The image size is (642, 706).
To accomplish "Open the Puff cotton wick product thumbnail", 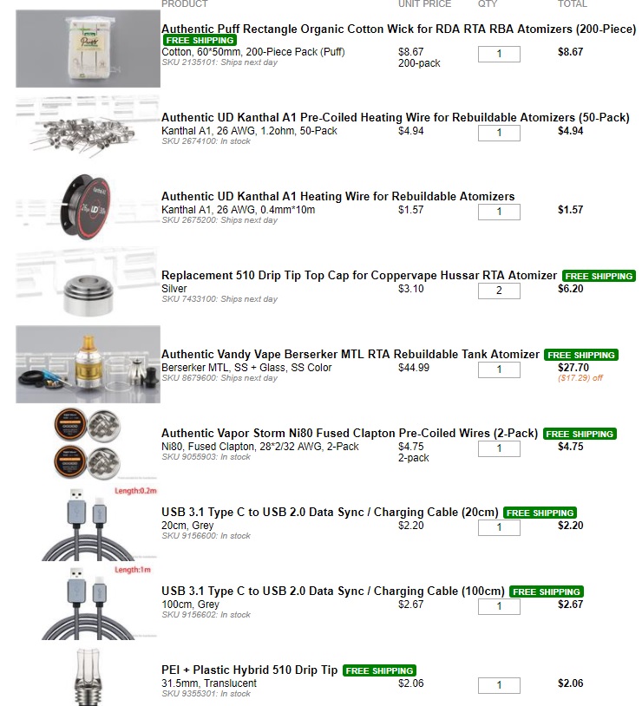I will [x=88, y=49].
